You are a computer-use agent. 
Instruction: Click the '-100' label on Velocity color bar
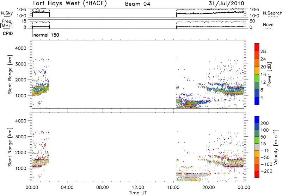266,164
